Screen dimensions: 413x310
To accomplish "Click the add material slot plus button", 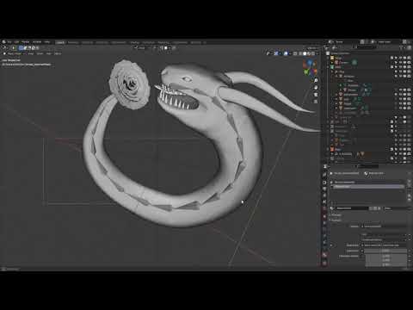I will point(410,182).
